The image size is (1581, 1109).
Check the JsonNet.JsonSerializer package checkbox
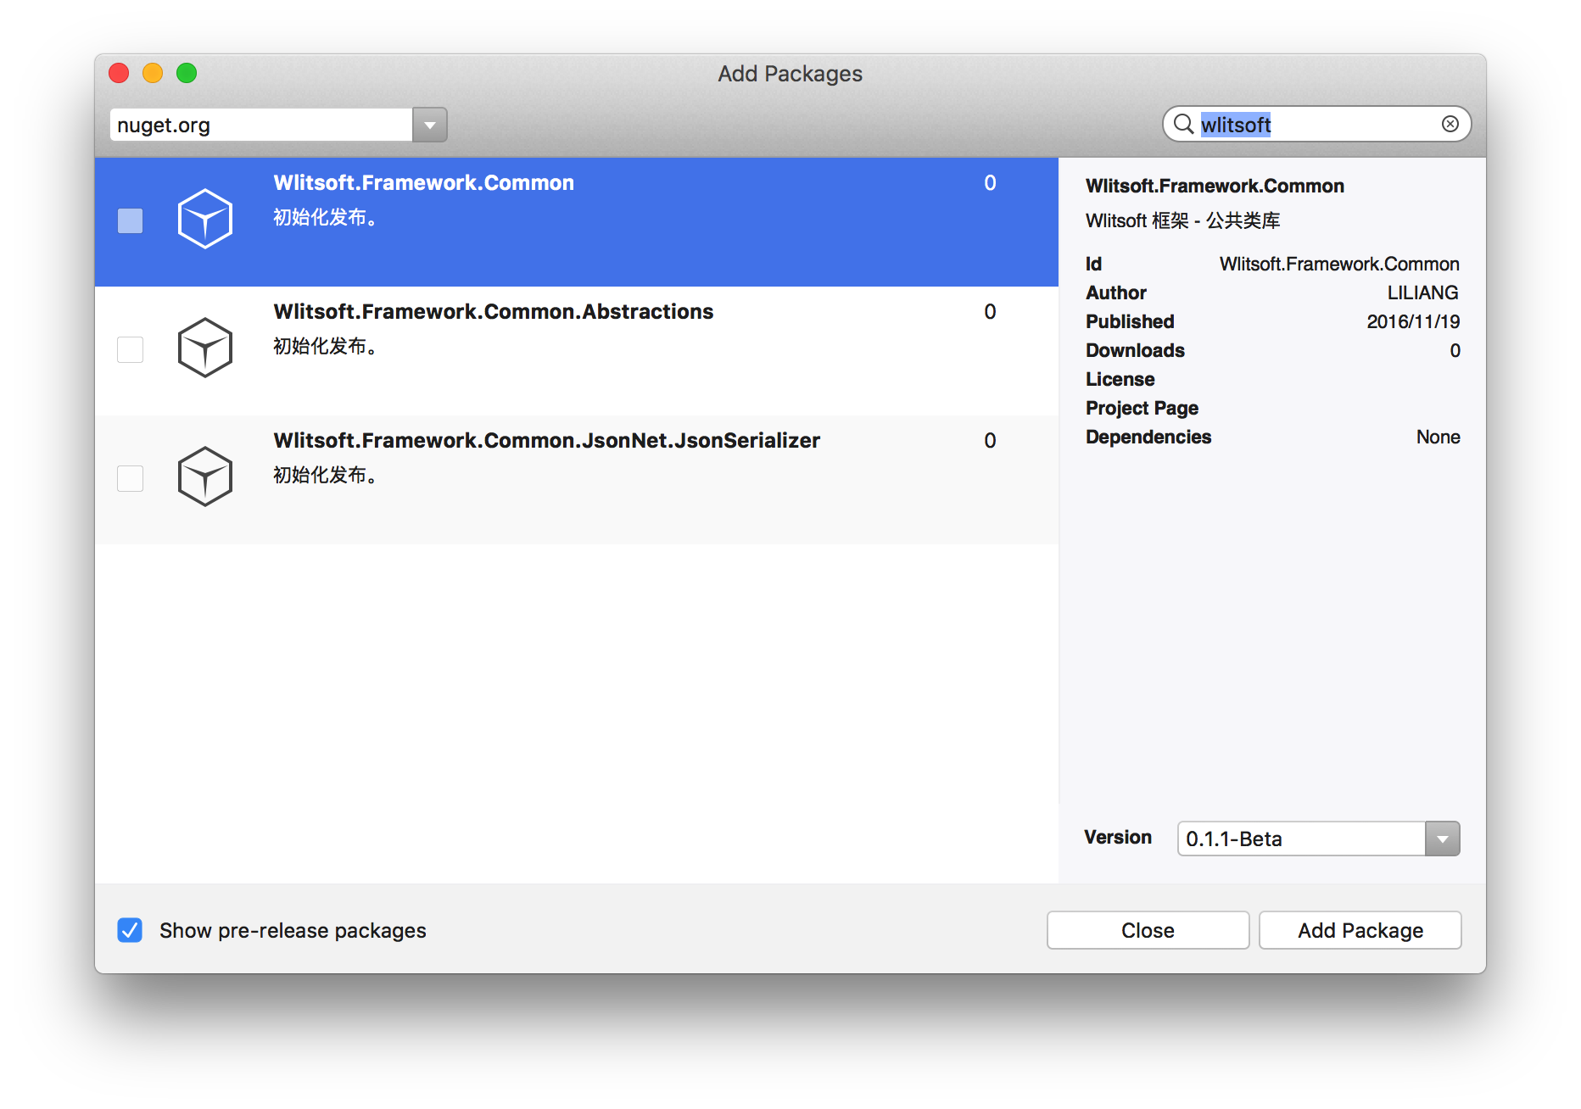(x=130, y=478)
